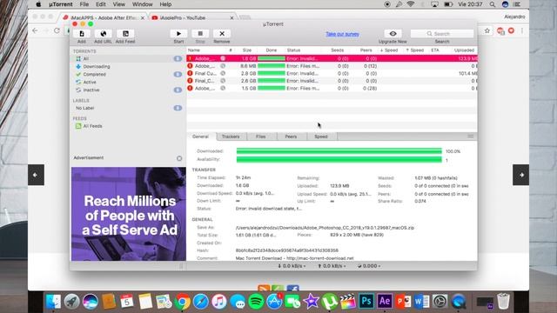Screen dimensions: 557x313
Task: Click error icon on the 8.6 MB torrent
Action: (190, 66)
